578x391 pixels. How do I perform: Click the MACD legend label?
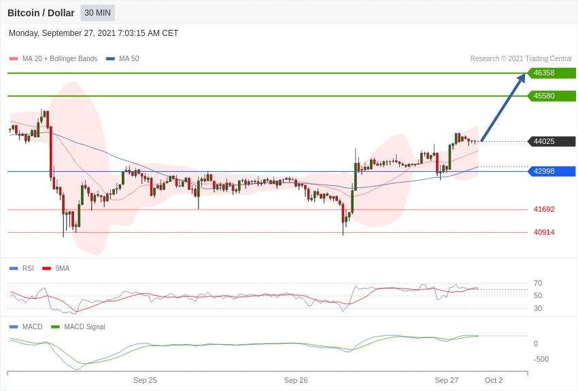tap(33, 327)
